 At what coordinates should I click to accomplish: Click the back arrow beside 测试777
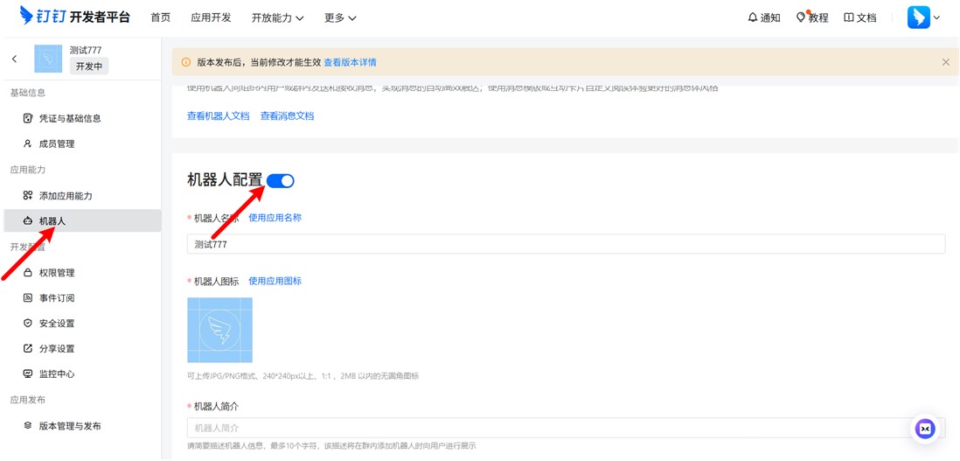coord(14,59)
